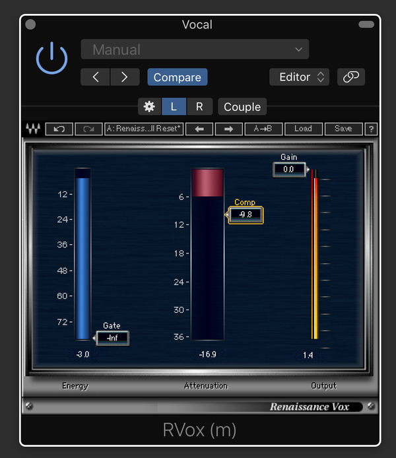
Task: Click the Comp threshold slider handle
Action: pyautogui.click(x=246, y=214)
